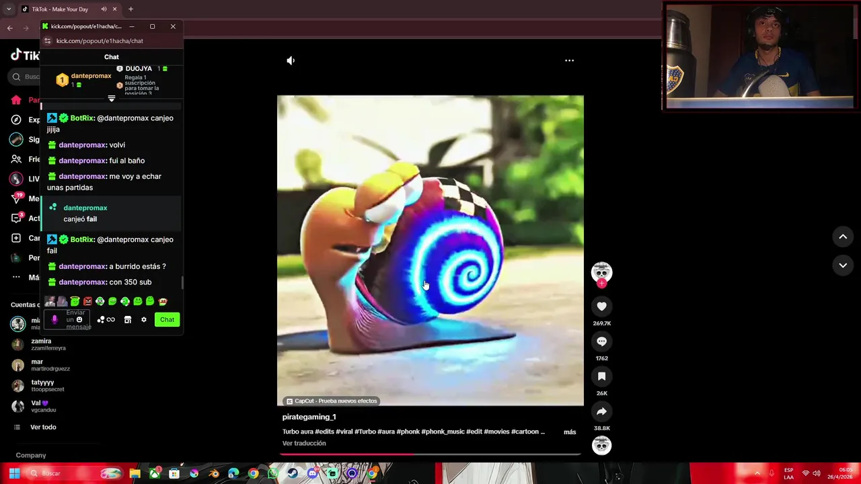
Task: Mute the TikTok video with speaker icon
Action: click(291, 61)
